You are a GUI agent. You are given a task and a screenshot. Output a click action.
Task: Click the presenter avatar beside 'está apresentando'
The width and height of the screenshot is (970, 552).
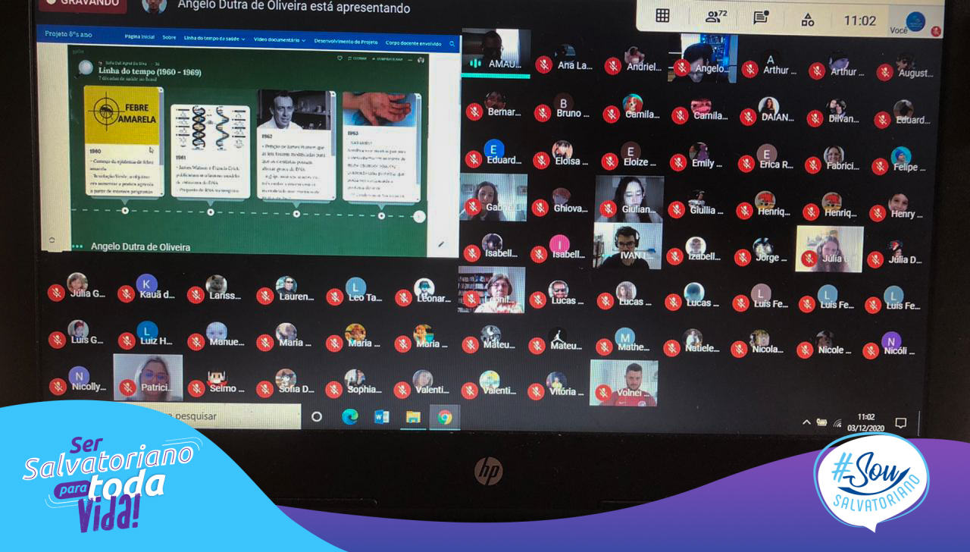pos(154,5)
